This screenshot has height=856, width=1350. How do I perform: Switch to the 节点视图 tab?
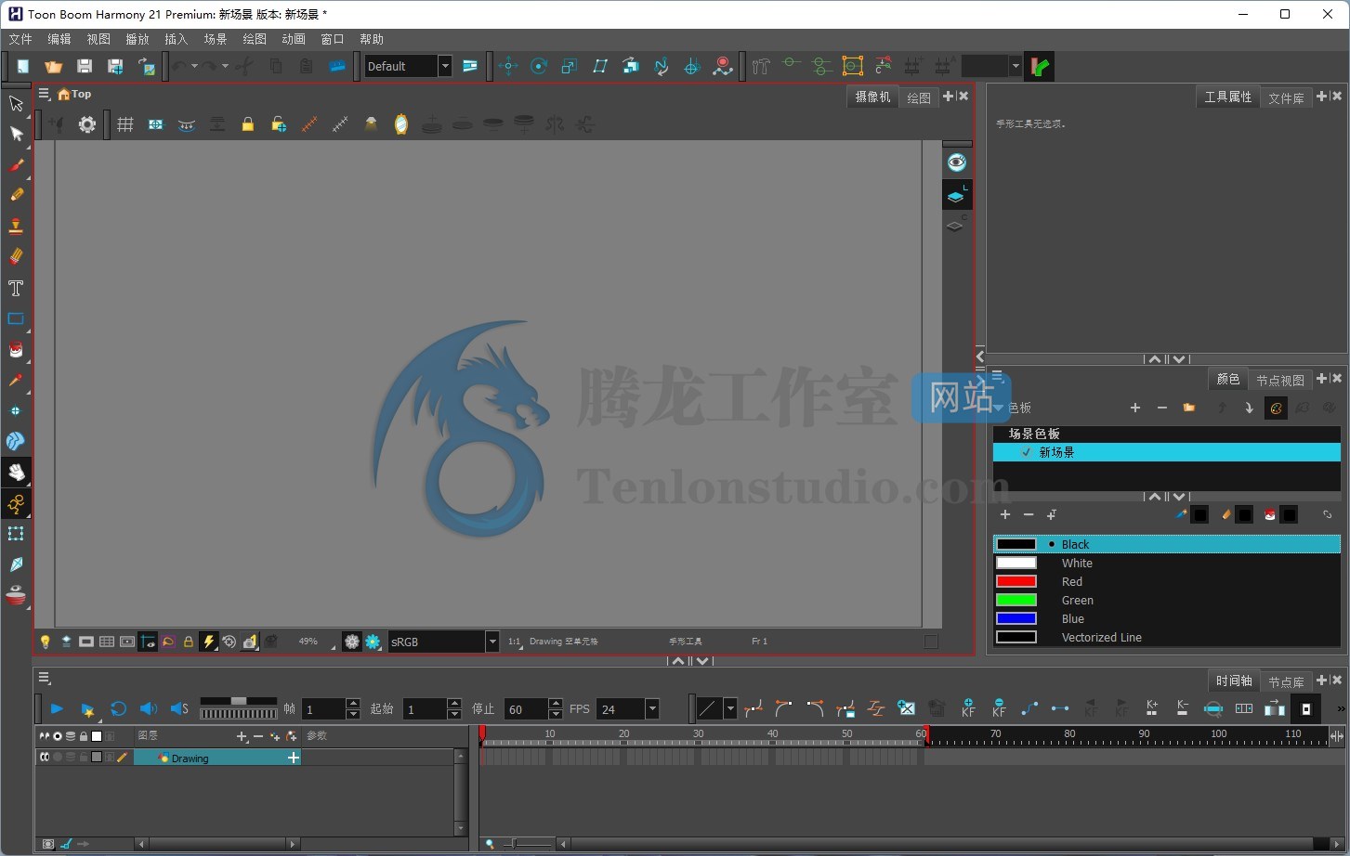pos(1280,380)
